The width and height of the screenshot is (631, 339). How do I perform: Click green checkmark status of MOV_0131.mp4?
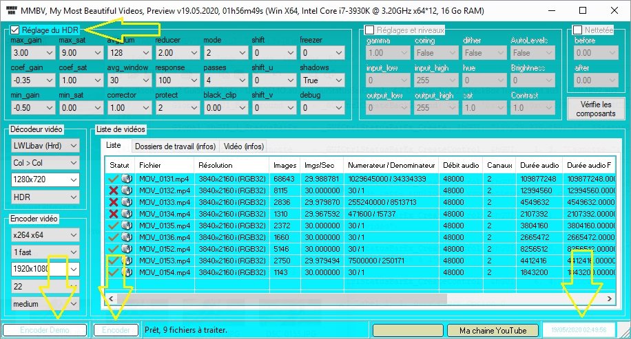click(114, 179)
